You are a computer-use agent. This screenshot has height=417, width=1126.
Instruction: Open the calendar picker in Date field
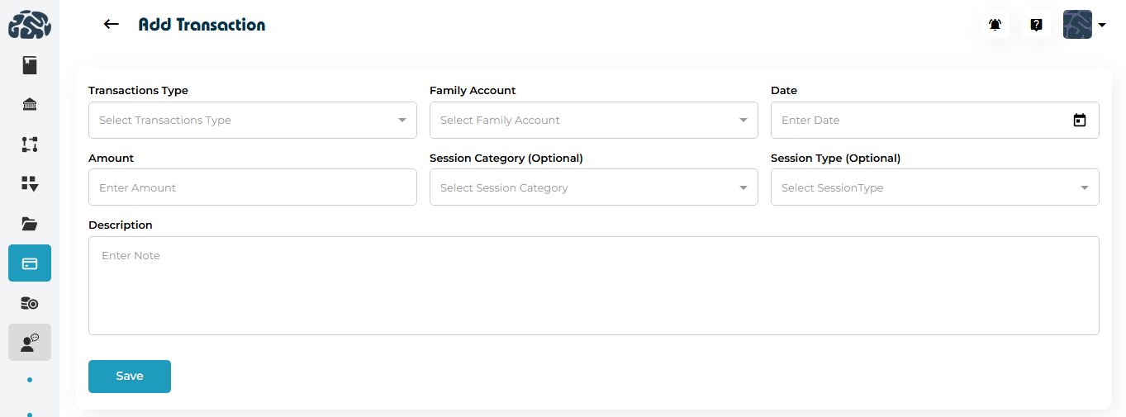coord(1079,121)
